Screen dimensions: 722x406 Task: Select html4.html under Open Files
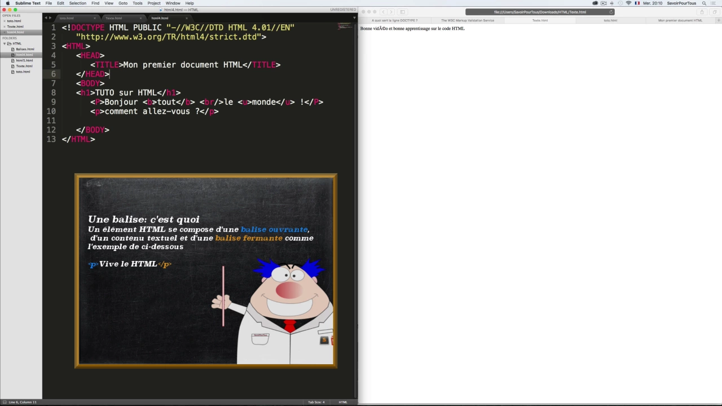pyautogui.click(x=15, y=32)
